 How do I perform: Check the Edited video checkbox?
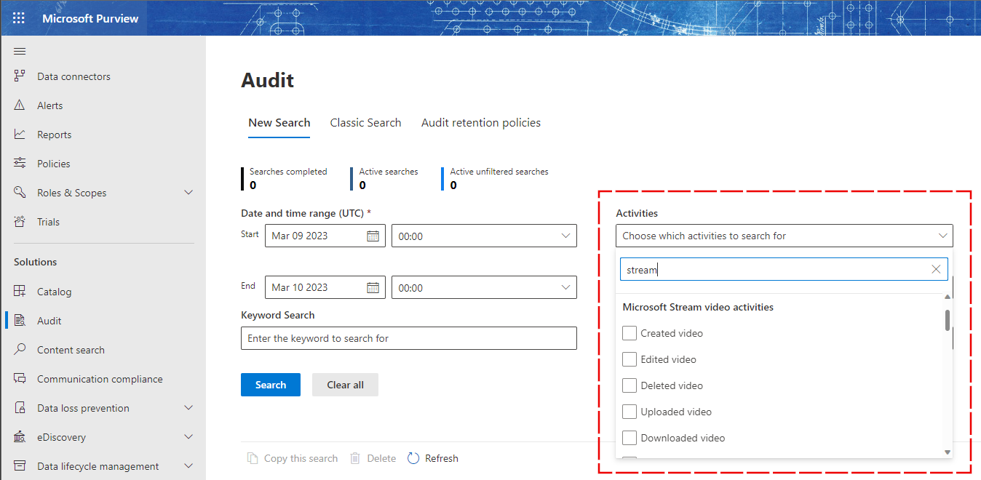click(x=629, y=359)
